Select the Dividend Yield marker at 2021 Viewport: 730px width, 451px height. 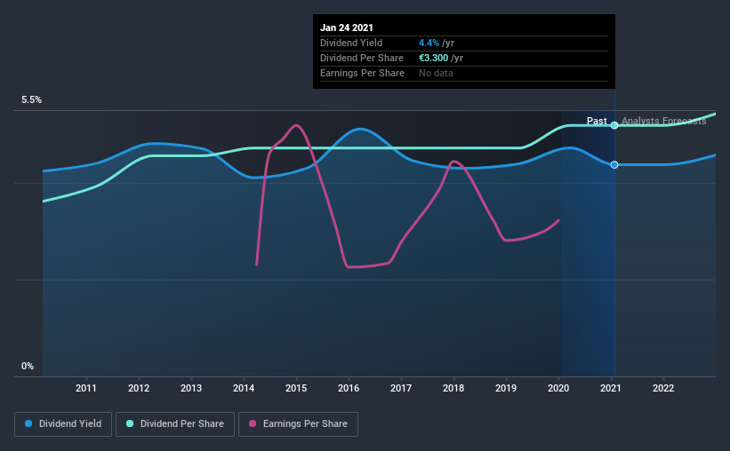click(x=614, y=164)
